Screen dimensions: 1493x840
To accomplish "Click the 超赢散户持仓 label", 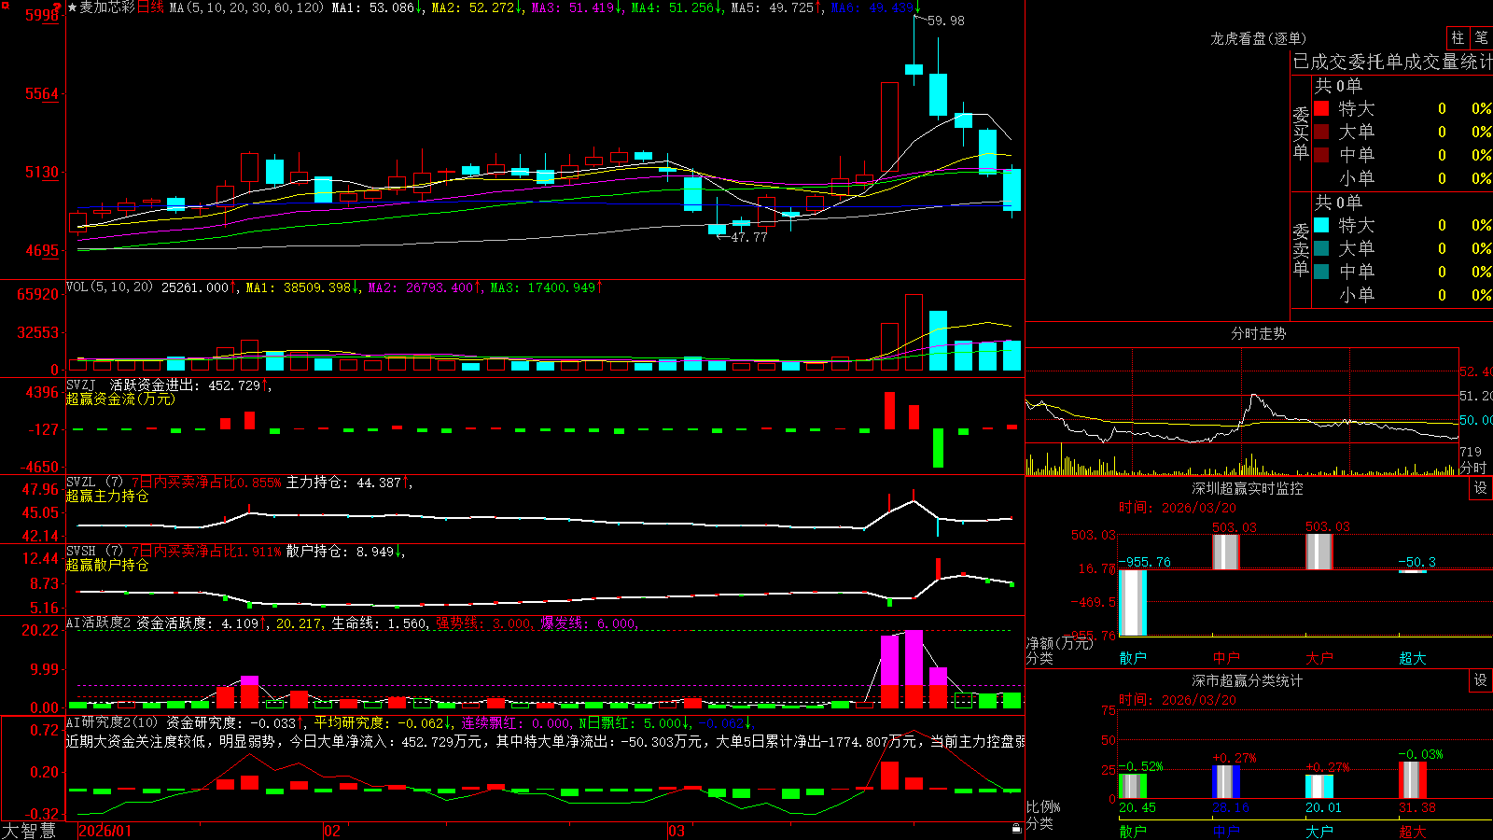I will 107,565.
